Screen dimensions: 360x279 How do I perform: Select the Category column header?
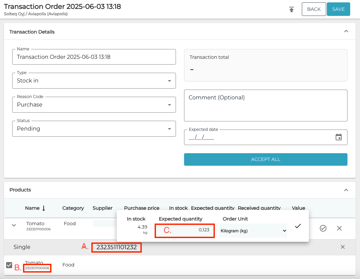click(x=73, y=208)
